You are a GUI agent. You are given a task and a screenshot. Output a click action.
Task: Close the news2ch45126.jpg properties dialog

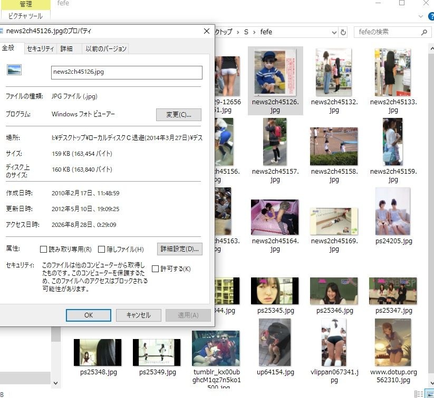coord(207,31)
